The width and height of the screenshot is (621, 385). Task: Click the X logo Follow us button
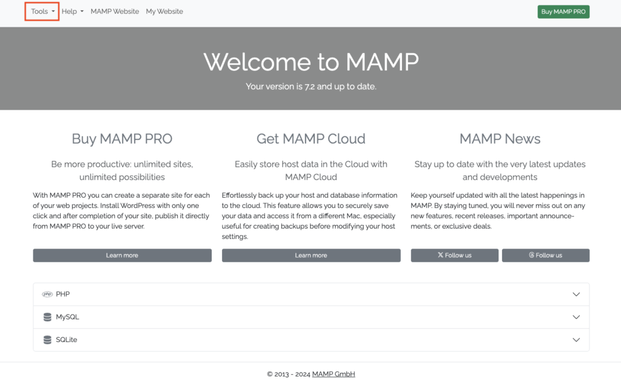click(454, 255)
